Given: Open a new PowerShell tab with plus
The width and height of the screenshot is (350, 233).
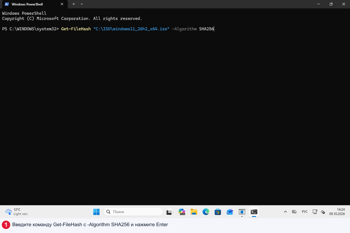Looking at the screenshot, I should 74,4.
